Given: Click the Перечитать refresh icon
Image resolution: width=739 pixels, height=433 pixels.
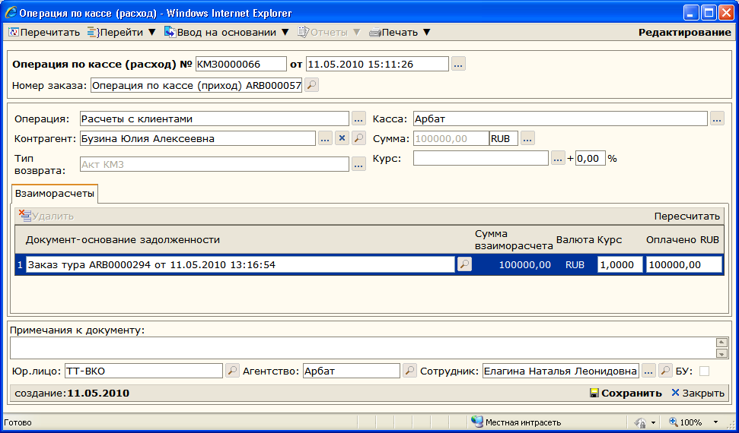Looking at the screenshot, I should 14,33.
